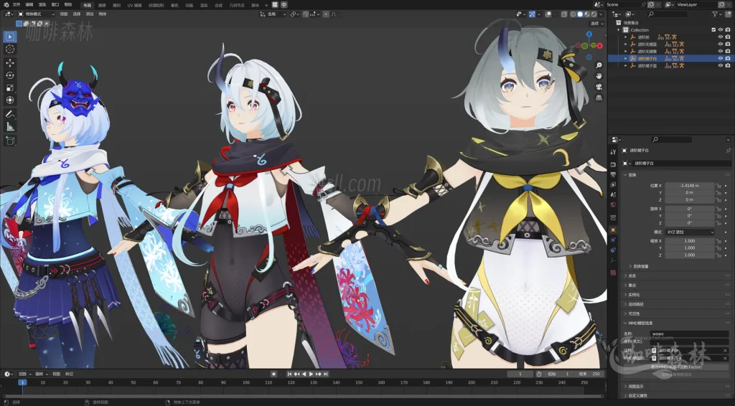The image size is (735, 406).
Task: Click the viewport zoom magnifier icon
Action: point(599,65)
